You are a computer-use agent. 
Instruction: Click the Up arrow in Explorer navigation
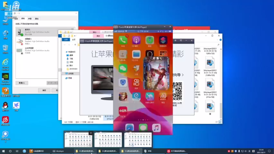(x=75, y=45)
